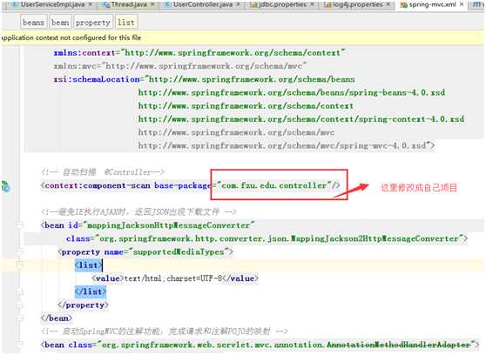Click the fold marker at the closing bean tag

[19, 318]
